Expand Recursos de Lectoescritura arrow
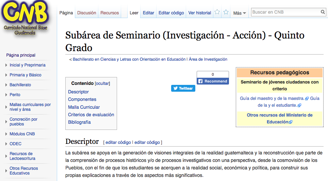The image size is (328, 181). point(6,156)
